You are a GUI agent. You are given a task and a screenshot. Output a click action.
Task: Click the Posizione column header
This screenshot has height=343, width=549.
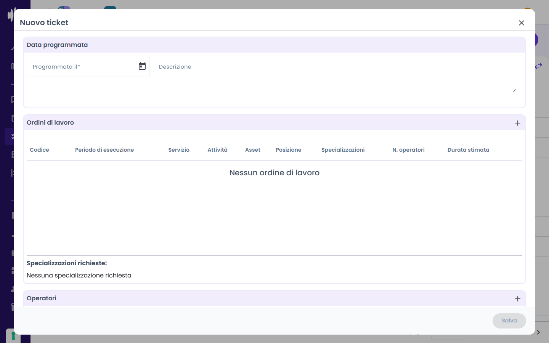click(x=289, y=150)
